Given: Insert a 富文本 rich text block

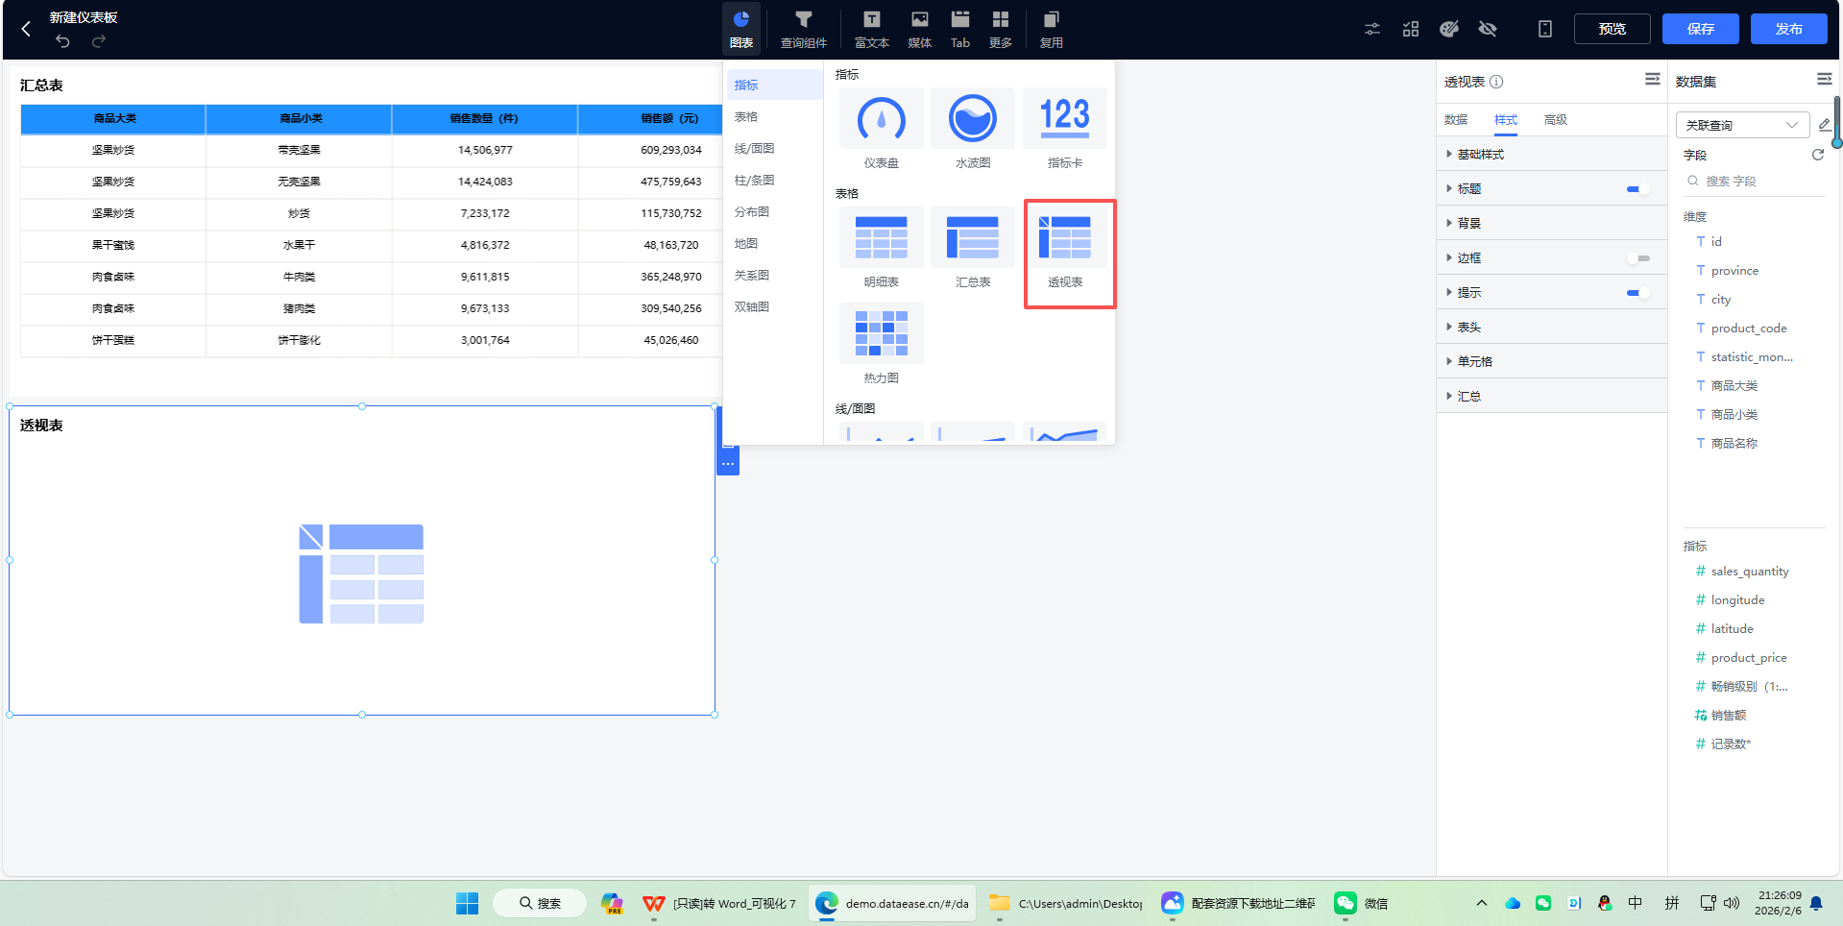Looking at the screenshot, I should 872,29.
